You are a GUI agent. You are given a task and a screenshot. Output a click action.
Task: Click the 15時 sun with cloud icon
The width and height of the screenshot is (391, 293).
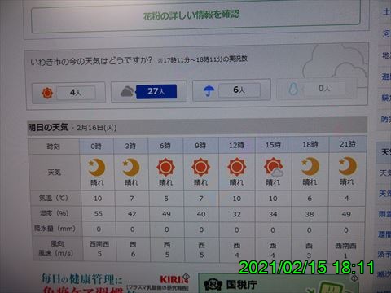[274, 167]
